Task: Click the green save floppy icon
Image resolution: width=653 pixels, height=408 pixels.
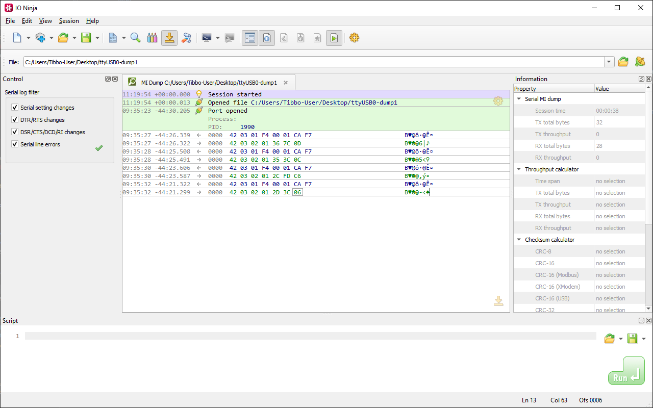Action: pyautogui.click(x=86, y=38)
